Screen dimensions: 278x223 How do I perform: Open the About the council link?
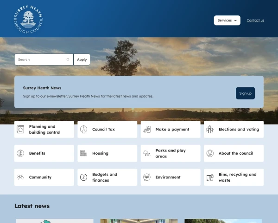236,153
